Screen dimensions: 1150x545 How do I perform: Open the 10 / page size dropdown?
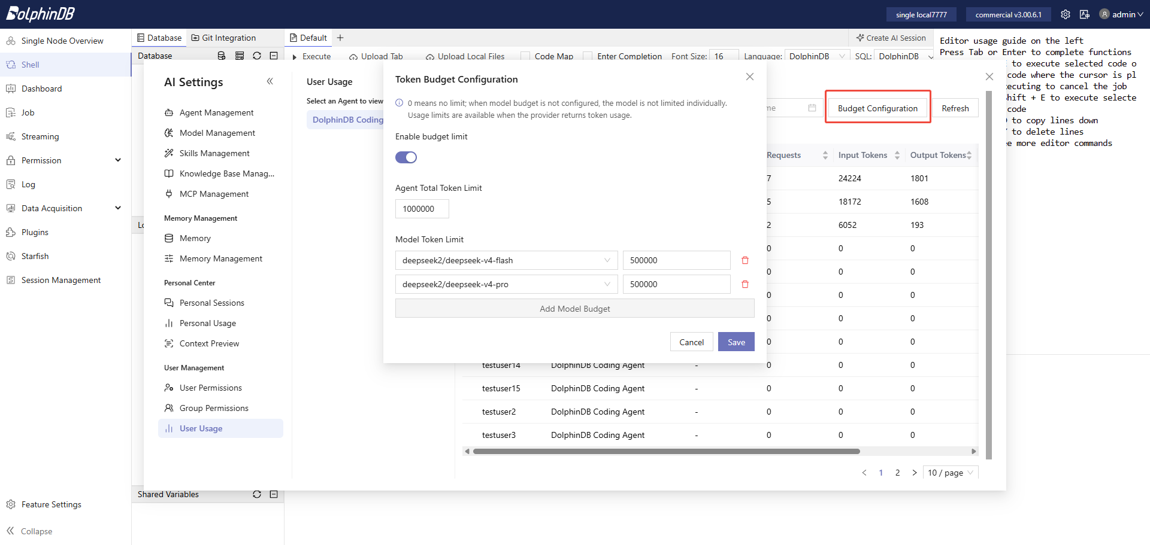pos(951,473)
